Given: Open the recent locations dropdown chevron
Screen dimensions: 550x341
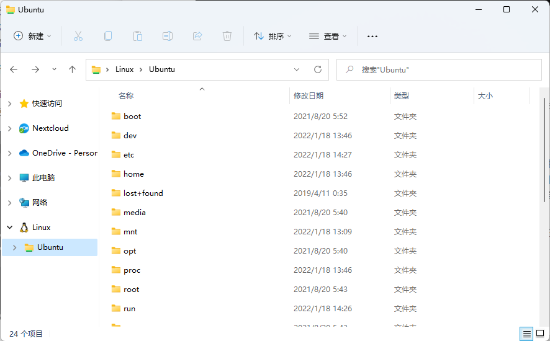Looking at the screenshot, I should coord(54,69).
